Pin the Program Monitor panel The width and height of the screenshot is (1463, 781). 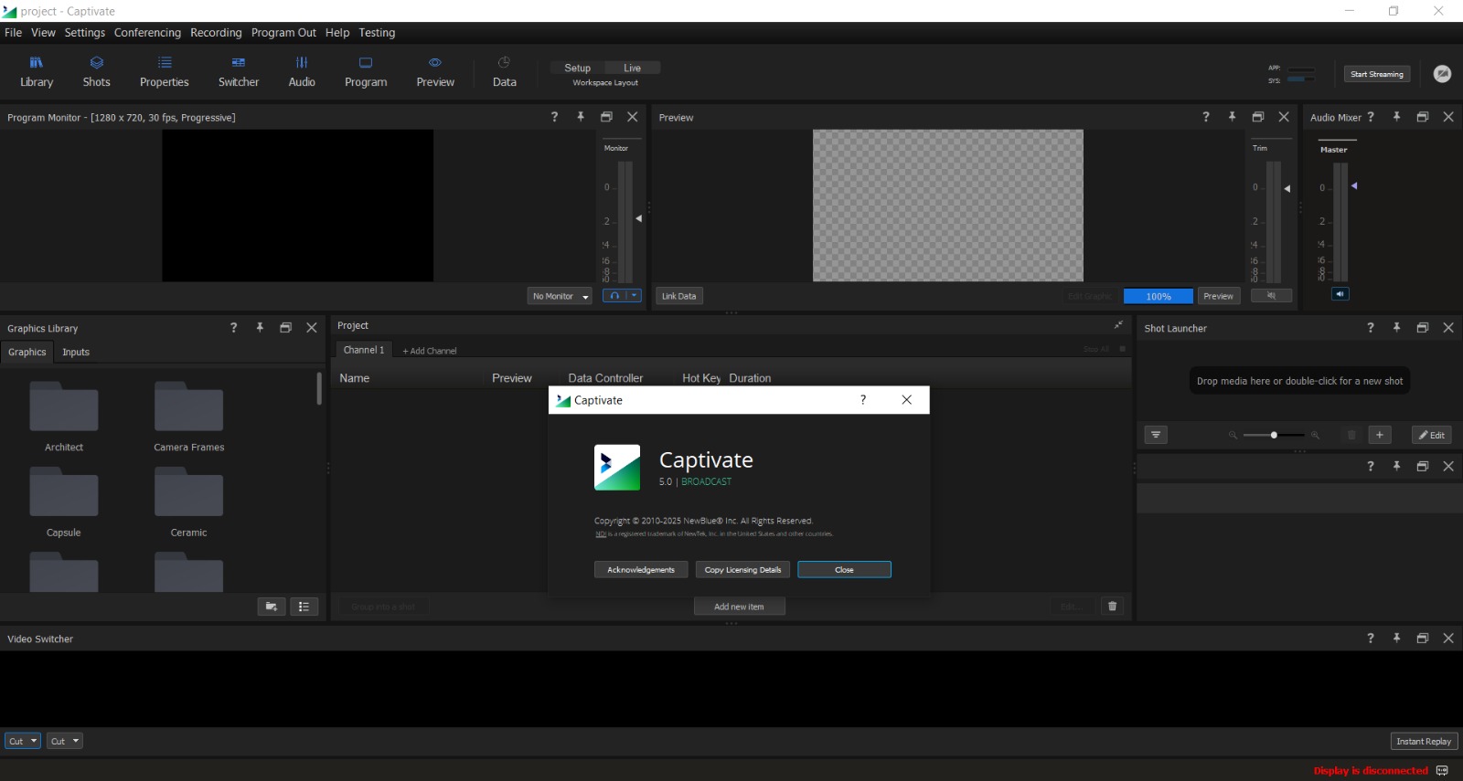tap(581, 117)
